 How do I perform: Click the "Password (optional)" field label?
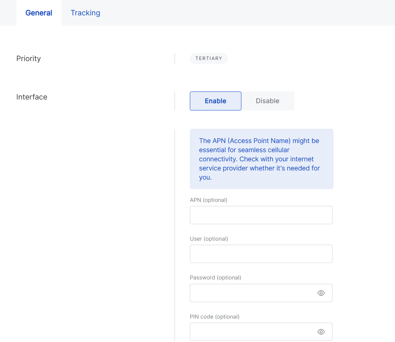coord(215,278)
